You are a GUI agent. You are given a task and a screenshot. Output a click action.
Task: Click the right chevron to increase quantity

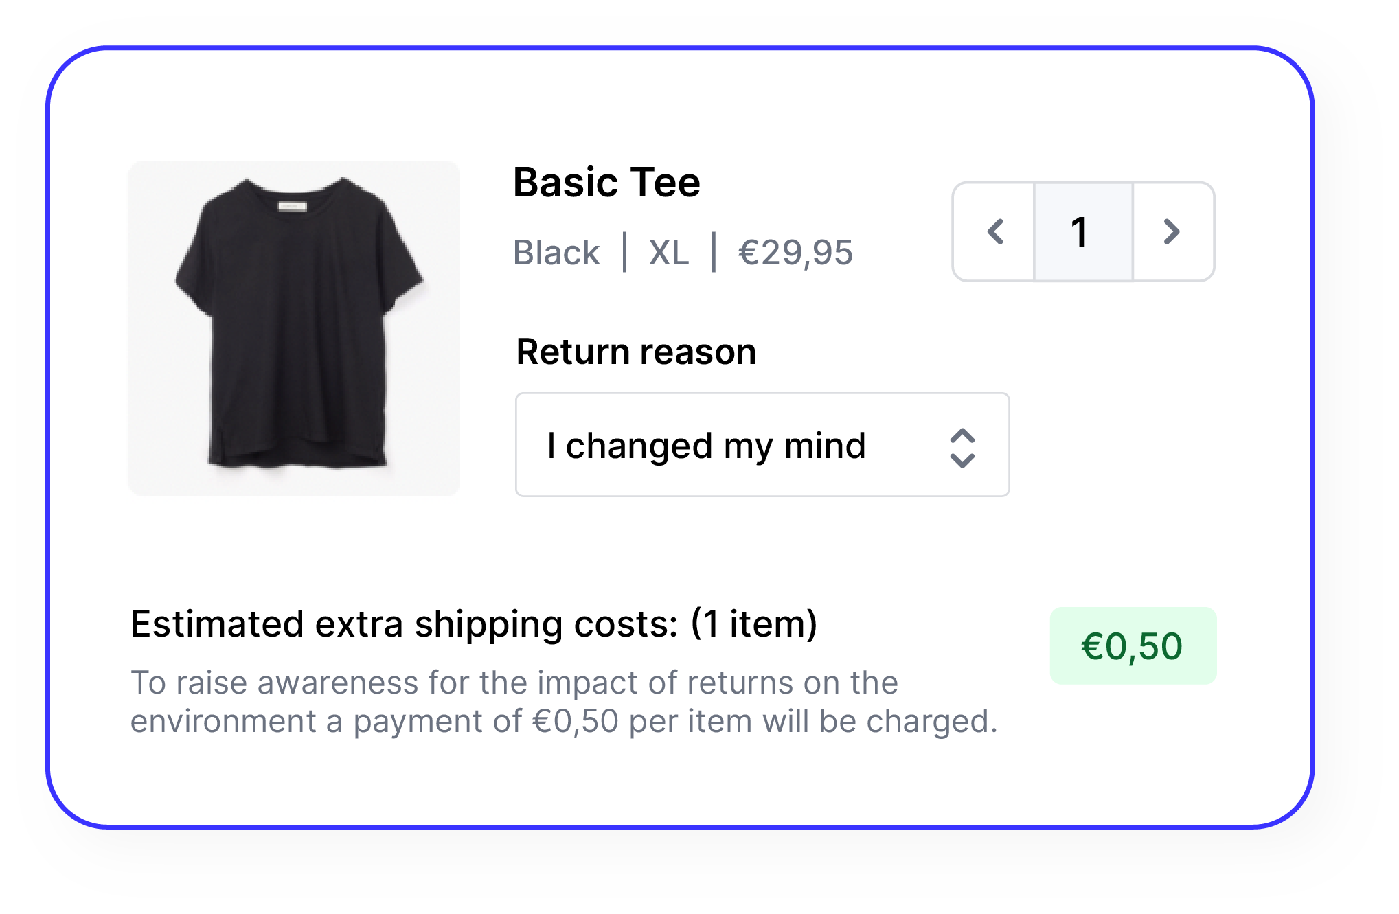pos(1170,232)
